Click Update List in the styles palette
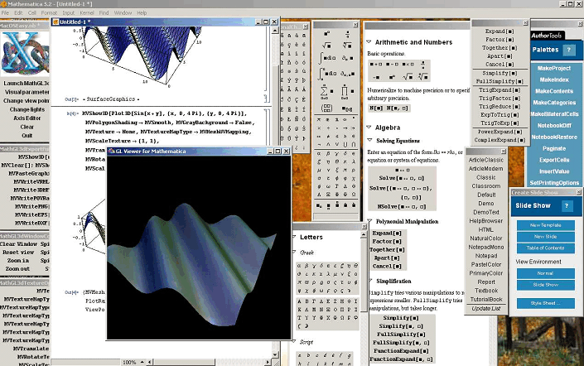Viewport: 584px width, 366px height. coord(486,308)
